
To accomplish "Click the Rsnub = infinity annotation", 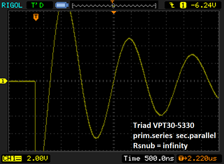I will click(x=160, y=146).
